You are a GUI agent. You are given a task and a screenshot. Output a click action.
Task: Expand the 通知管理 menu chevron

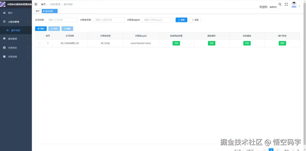(28, 39)
